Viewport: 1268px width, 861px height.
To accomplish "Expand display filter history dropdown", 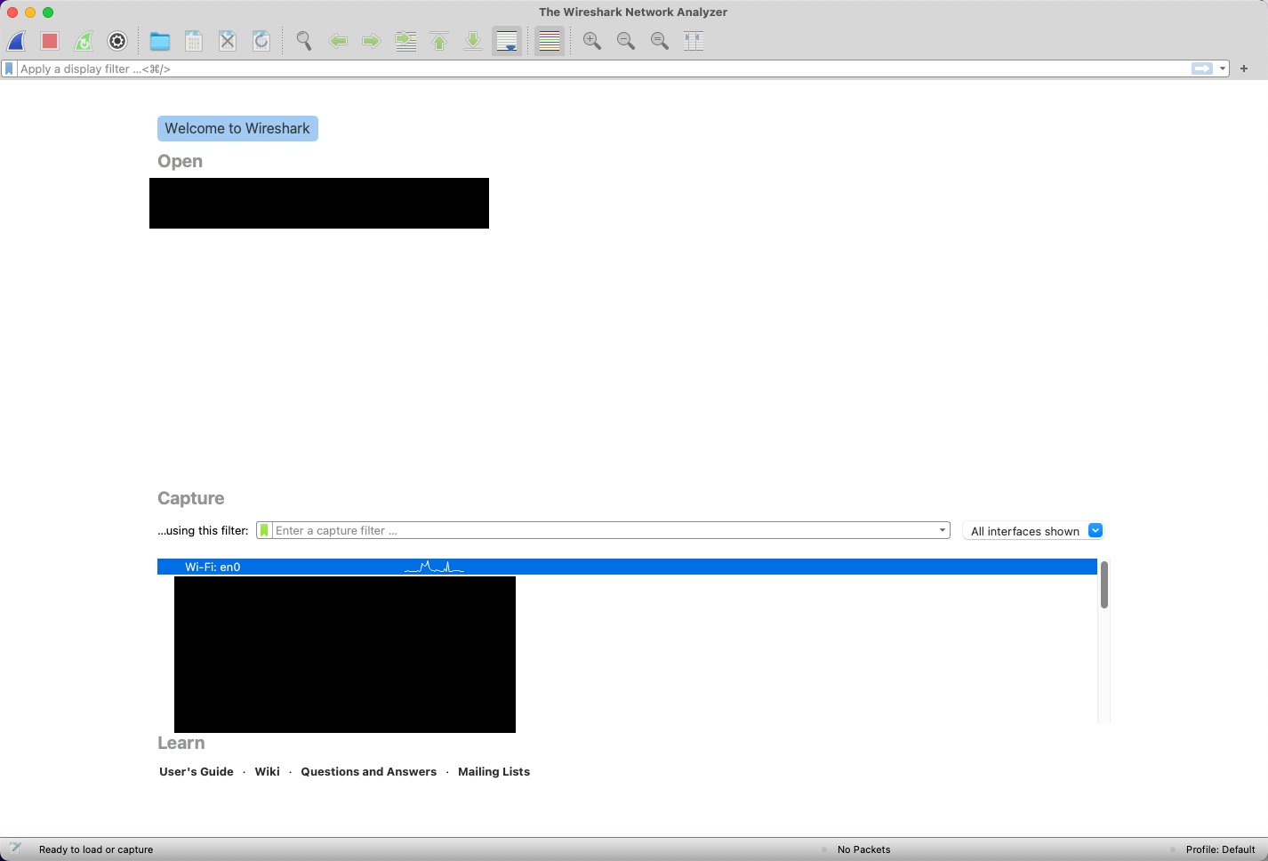I will click(x=1223, y=68).
